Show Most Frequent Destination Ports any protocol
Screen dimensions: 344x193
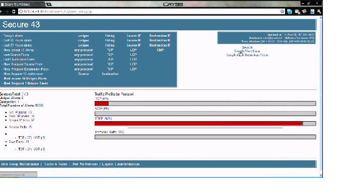(84, 69)
